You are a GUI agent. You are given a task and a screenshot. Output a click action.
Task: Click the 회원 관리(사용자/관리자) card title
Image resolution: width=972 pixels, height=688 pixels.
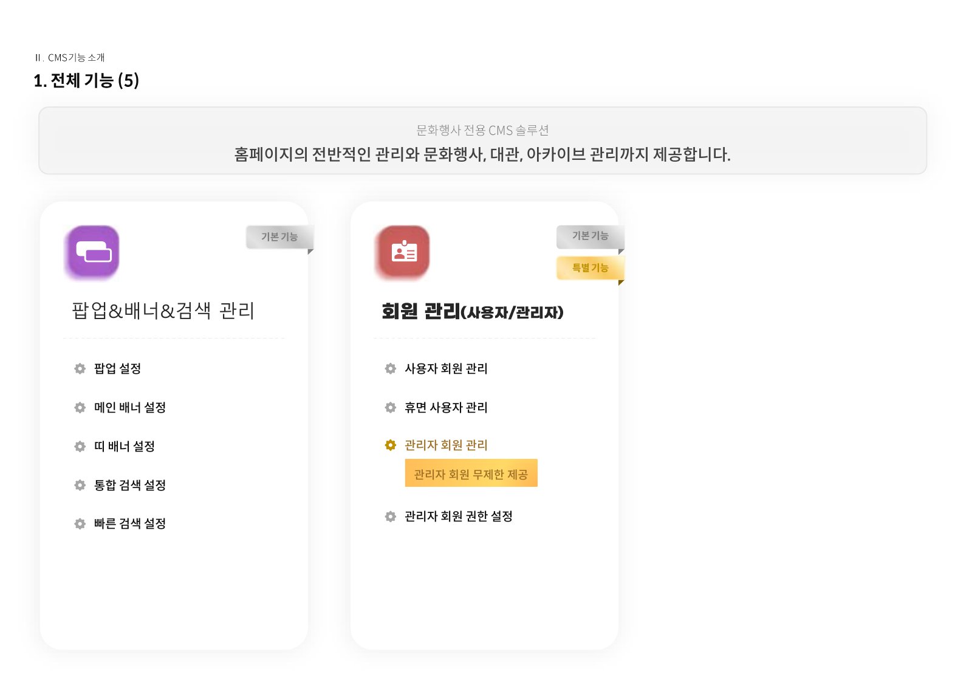472,311
